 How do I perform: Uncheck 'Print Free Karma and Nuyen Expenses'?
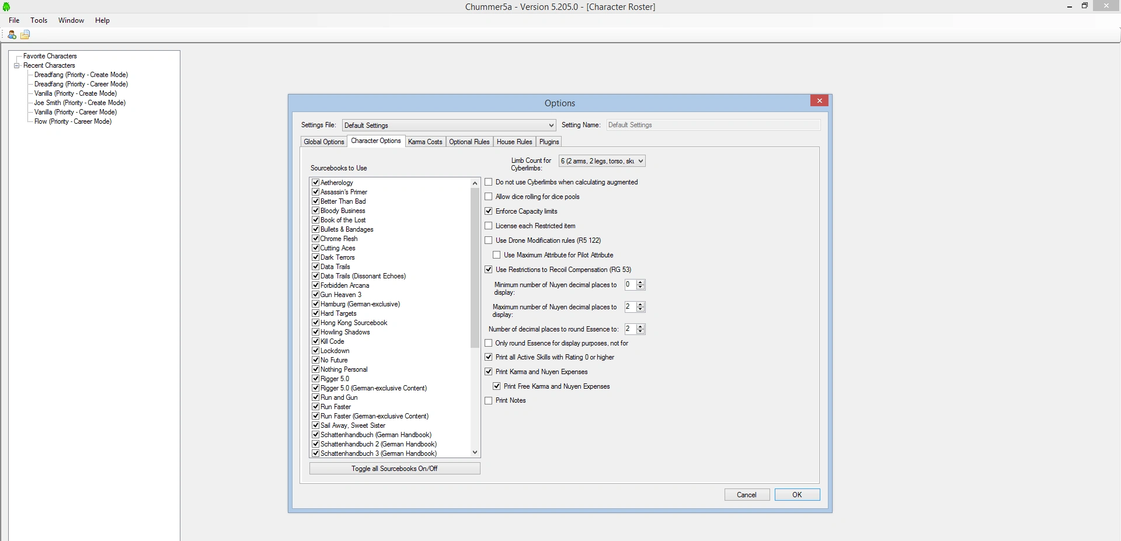click(x=497, y=386)
